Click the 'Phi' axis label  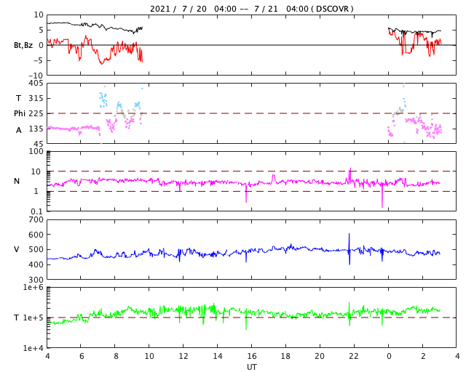coord(20,113)
